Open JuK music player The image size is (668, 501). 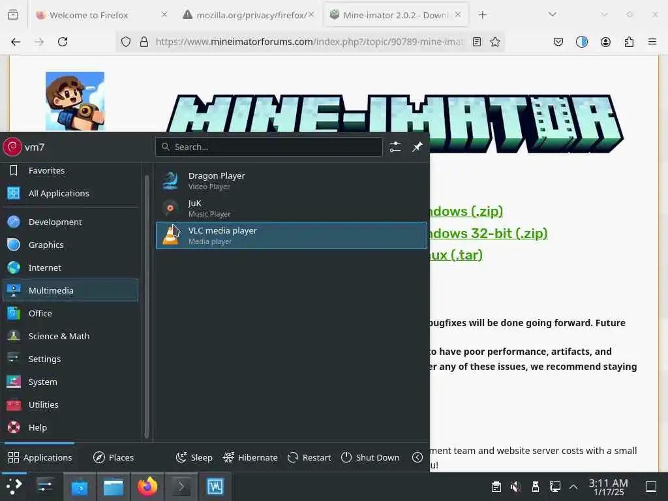[x=292, y=208]
